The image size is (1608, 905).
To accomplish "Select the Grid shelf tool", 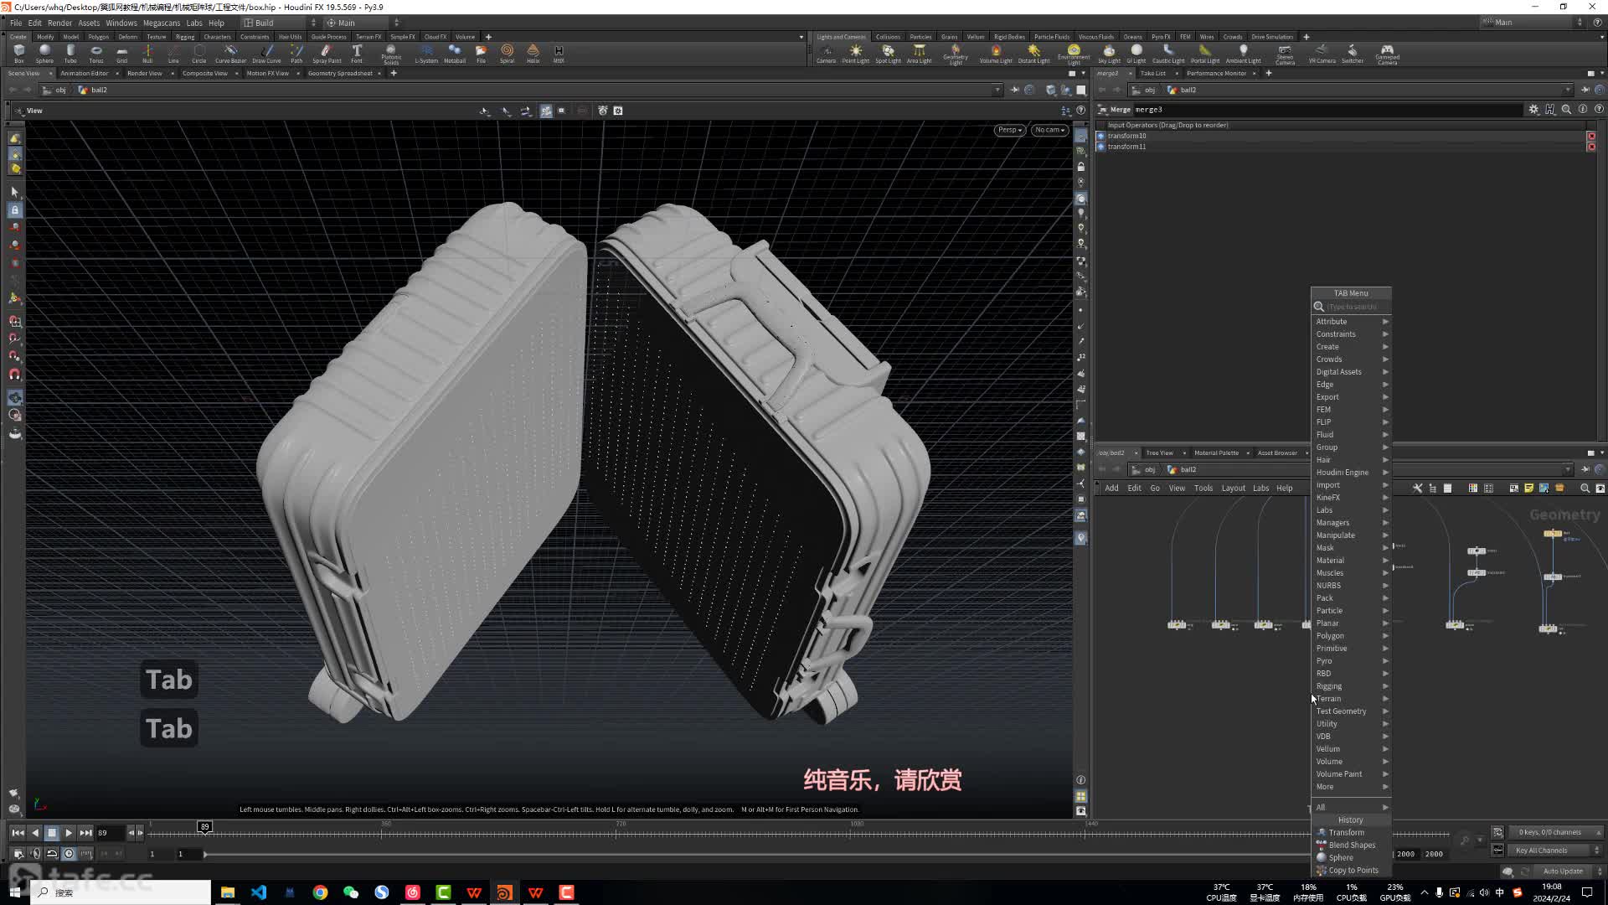I will click(x=122, y=54).
